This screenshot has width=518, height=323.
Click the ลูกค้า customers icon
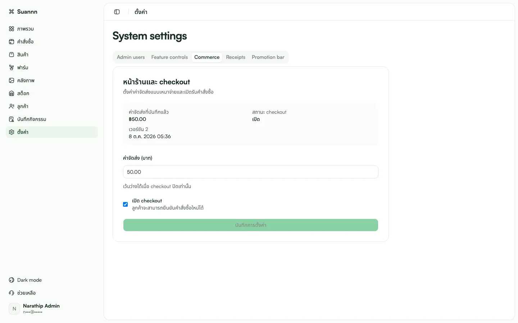click(x=12, y=106)
